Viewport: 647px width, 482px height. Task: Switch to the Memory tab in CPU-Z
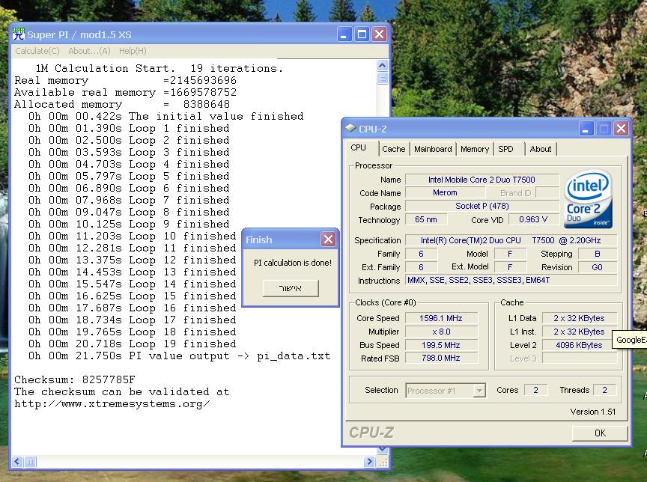point(475,149)
